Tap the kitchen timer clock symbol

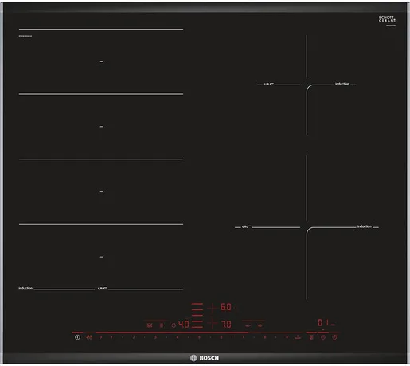click(x=323, y=337)
